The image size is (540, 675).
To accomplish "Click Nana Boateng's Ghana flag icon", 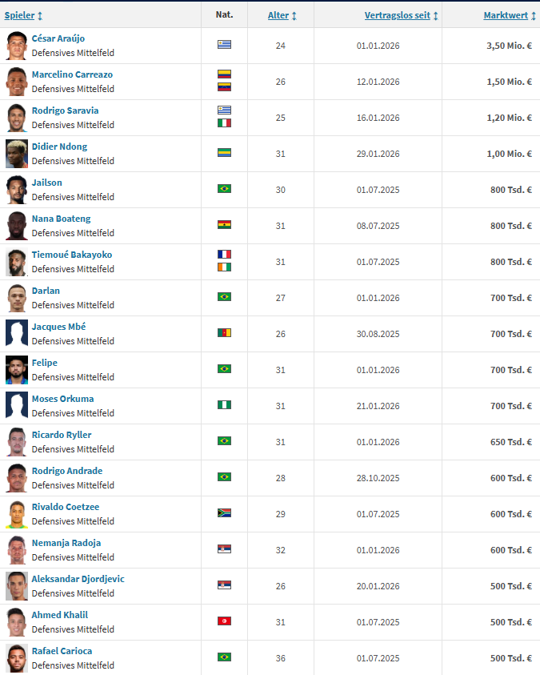I will (x=224, y=225).
